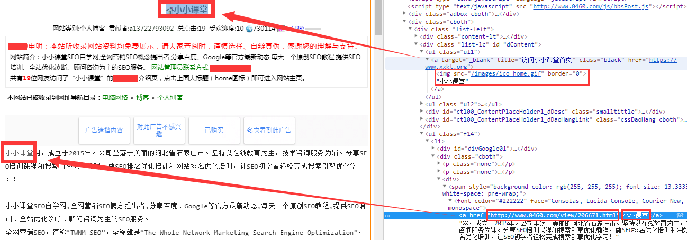Screen dimensions: 687x240
Task: Collapse the ul class="f14" node
Action: 421,134
